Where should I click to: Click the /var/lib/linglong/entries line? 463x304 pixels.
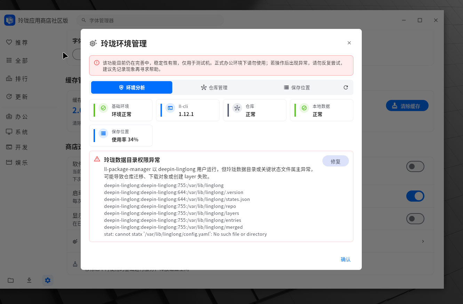pyautogui.click(x=173, y=220)
